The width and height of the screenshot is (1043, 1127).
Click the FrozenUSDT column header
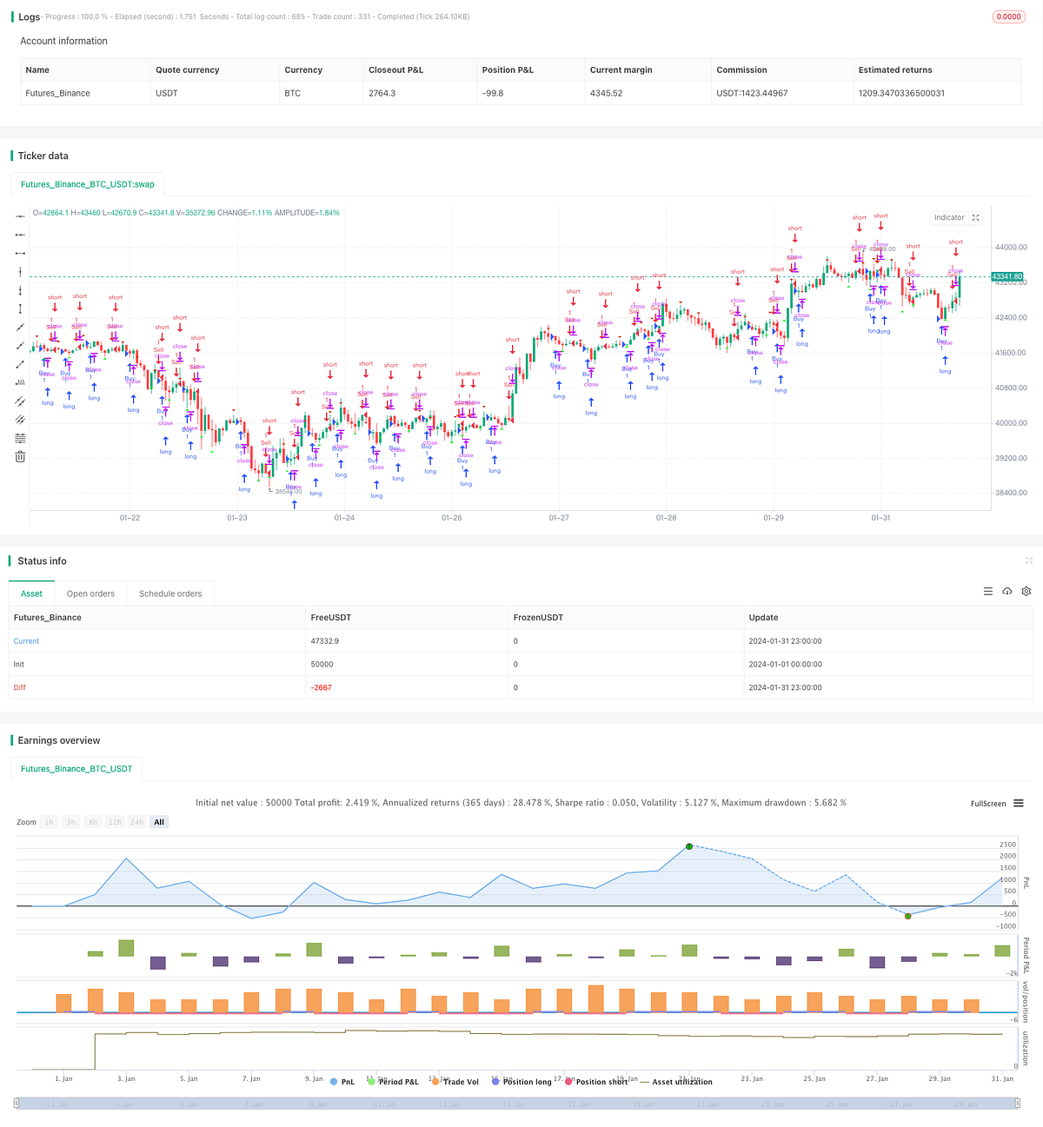tap(538, 618)
